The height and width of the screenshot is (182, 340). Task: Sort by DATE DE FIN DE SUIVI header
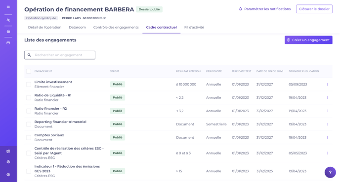(x=269, y=71)
